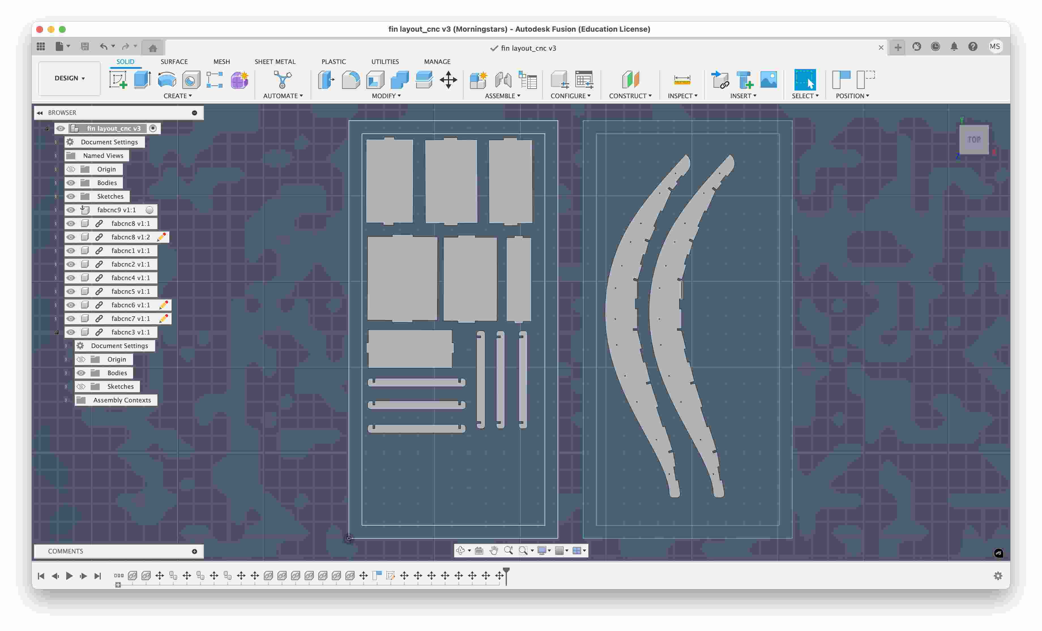
Task: Save the document with disk icon
Action: pyautogui.click(x=85, y=46)
